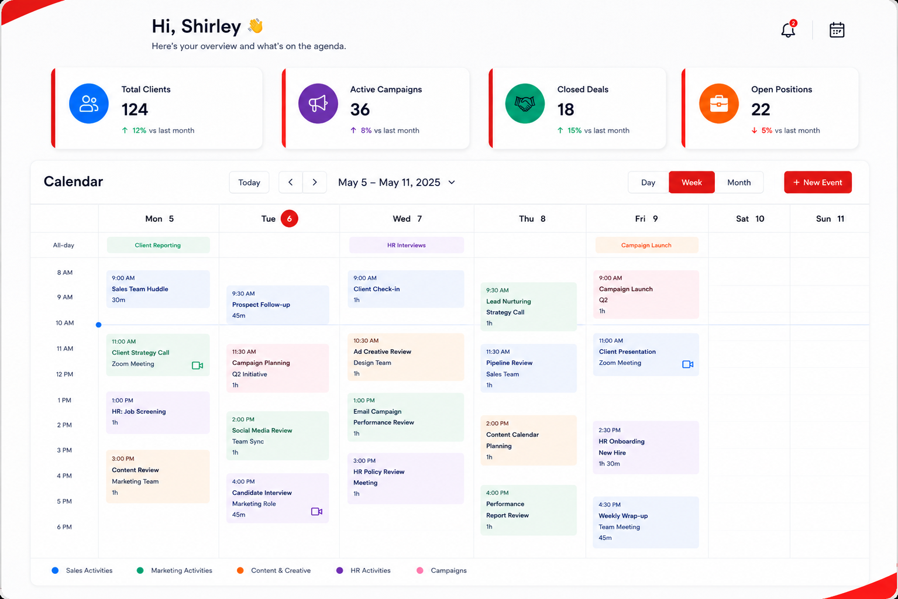Click the Marketing Activities green legend dot
This screenshot has width=898, height=599.
point(140,570)
